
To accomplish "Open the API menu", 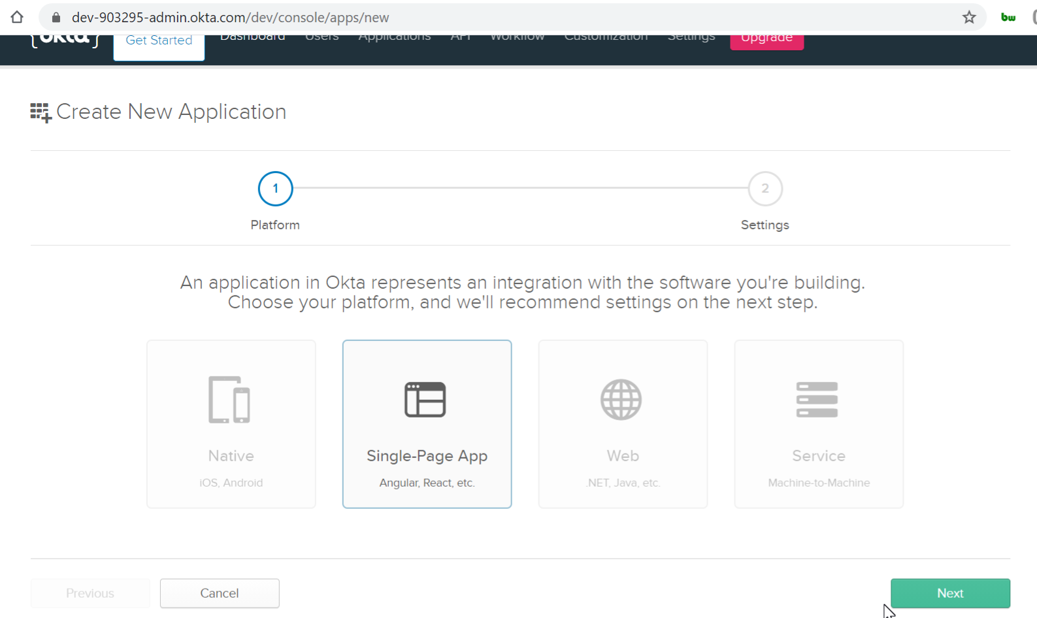I will (x=461, y=38).
